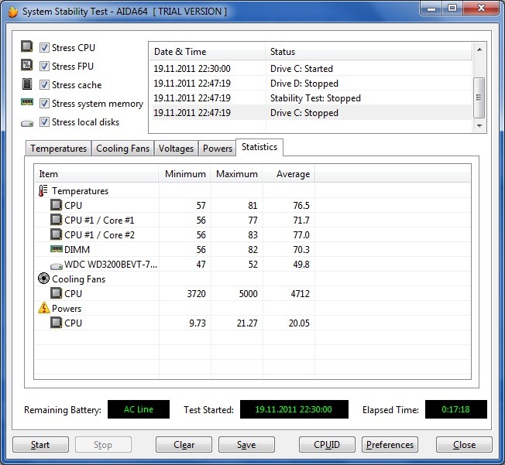Click the grayed-out Stop button

point(103,445)
